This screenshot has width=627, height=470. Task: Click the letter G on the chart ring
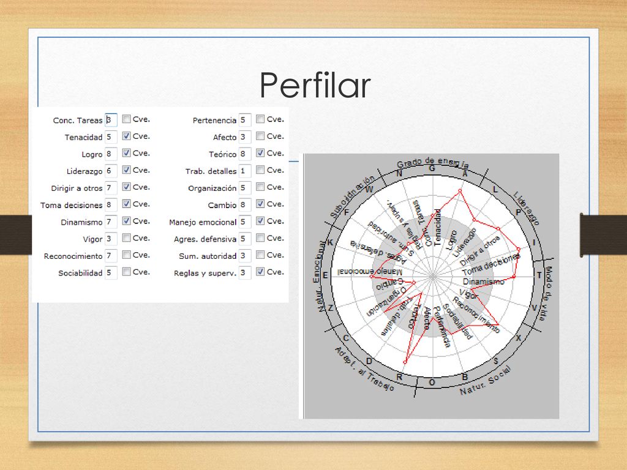[x=432, y=169]
